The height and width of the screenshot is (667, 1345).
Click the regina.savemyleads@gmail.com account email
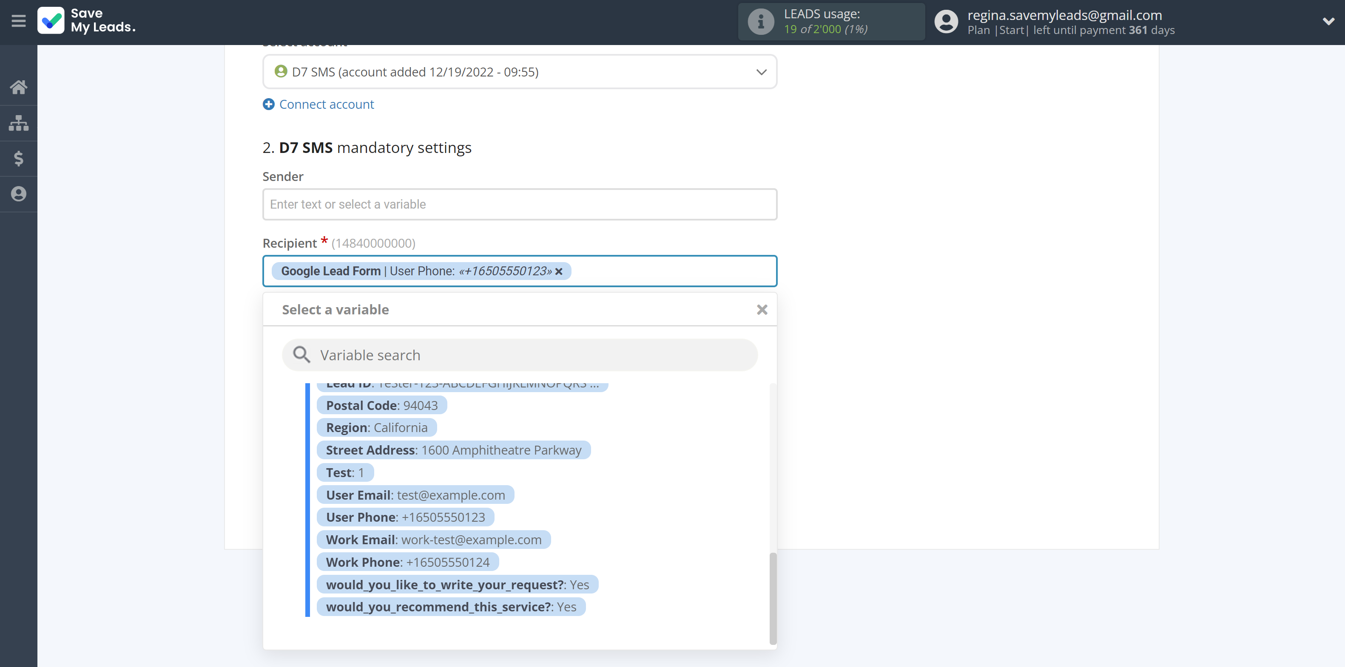point(1064,15)
